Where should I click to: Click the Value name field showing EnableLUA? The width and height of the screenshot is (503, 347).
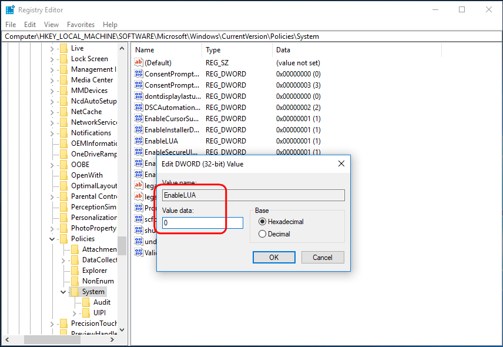click(x=253, y=195)
